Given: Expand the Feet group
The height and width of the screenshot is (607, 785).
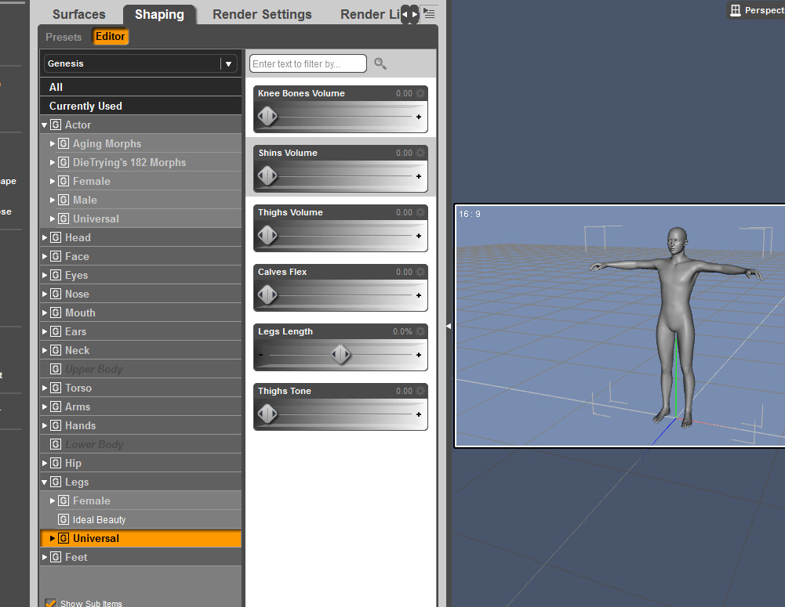Looking at the screenshot, I should pyautogui.click(x=44, y=557).
